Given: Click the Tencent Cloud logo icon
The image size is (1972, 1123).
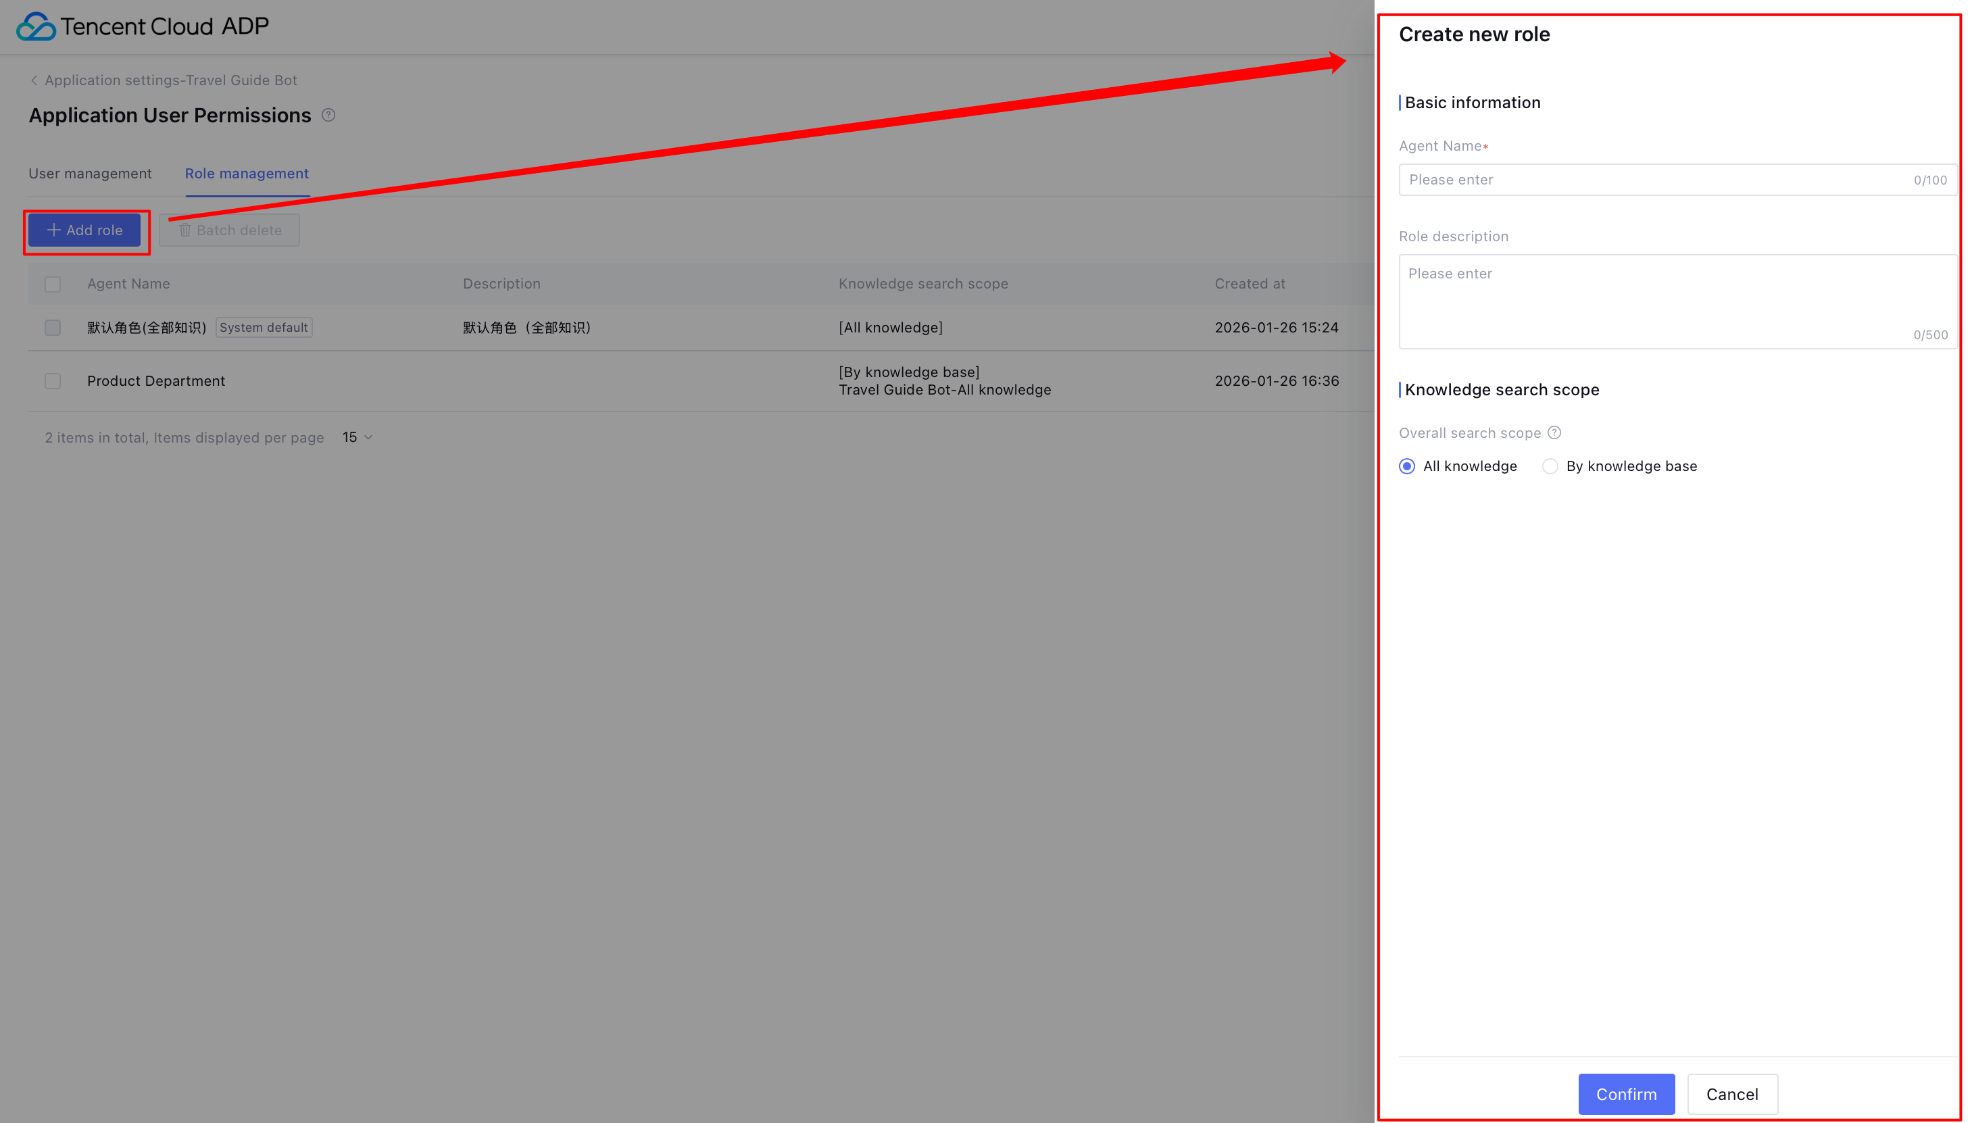Looking at the screenshot, I should coord(35,26).
